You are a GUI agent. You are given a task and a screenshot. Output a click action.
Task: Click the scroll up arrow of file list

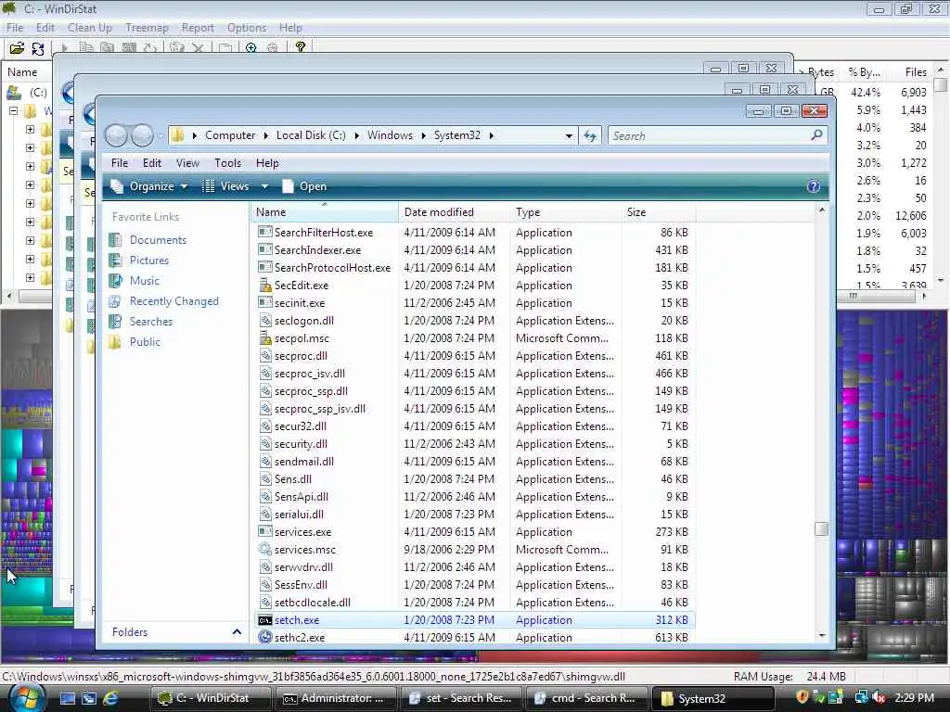tap(822, 210)
